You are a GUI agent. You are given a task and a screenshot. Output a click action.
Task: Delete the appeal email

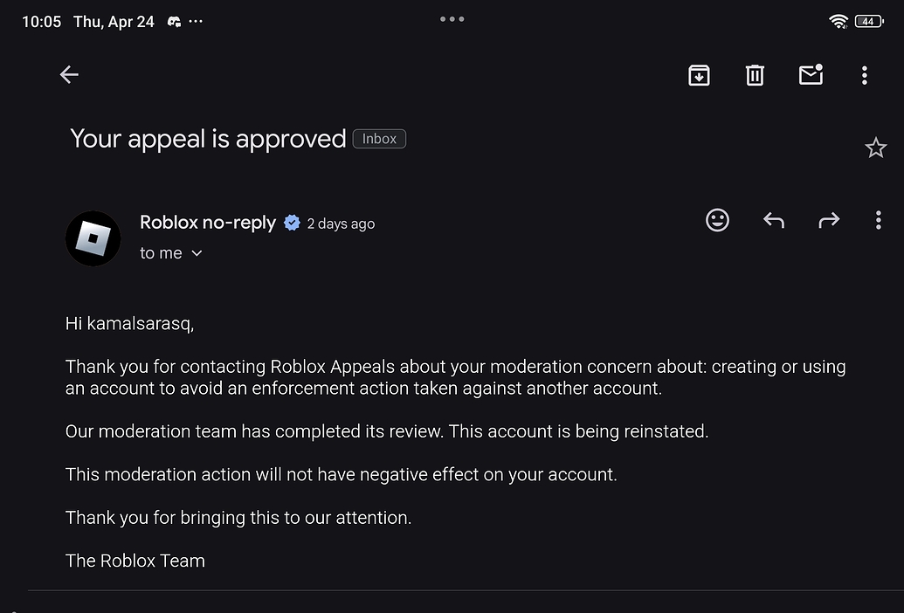(x=755, y=75)
